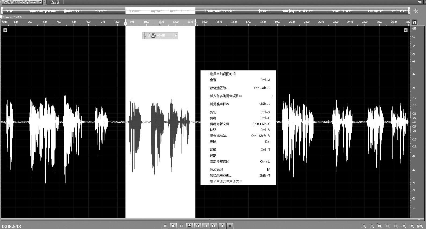This screenshot has width=426, height=229.
Task: Click the time display 0:08.543
Action: tap(11, 226)
